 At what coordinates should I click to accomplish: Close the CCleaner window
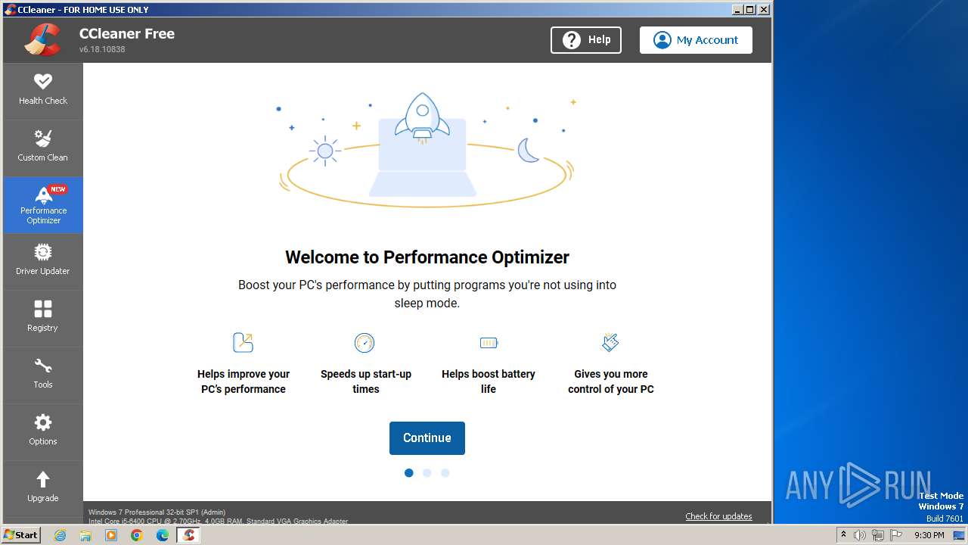pyautogui.click(x=764, y=9)
